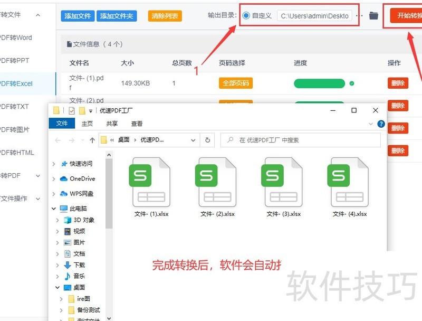Select the 自定义 output directory radio
Screen dimensions: 422x321
click(246, 16)
